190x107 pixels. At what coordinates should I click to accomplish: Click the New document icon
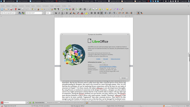point(2,9)
